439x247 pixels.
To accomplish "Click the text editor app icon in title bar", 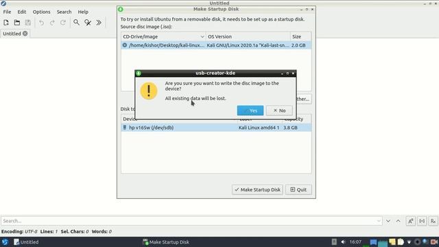I will point(3,3).
